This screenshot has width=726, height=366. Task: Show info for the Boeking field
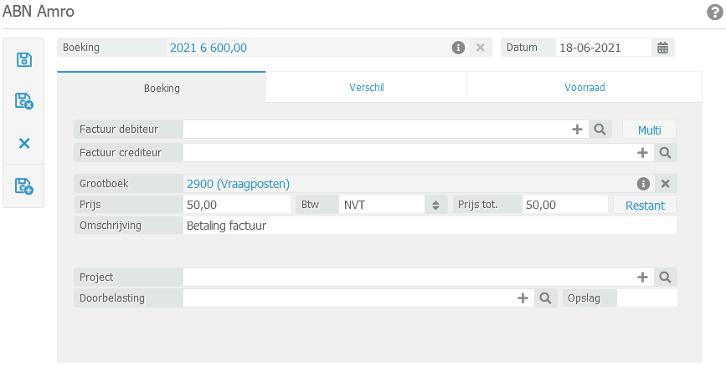458,48
